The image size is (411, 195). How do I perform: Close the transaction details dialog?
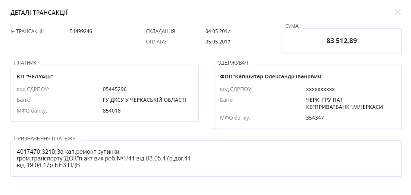click(x=397, y=12)
